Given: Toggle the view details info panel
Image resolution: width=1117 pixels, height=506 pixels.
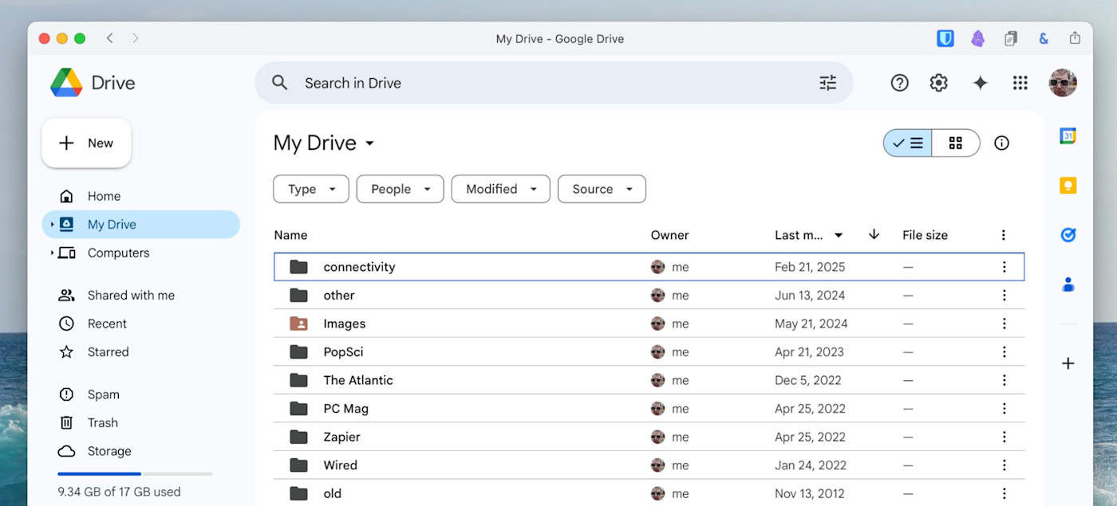Looking at the screenshot, I should click(1001, 143).
